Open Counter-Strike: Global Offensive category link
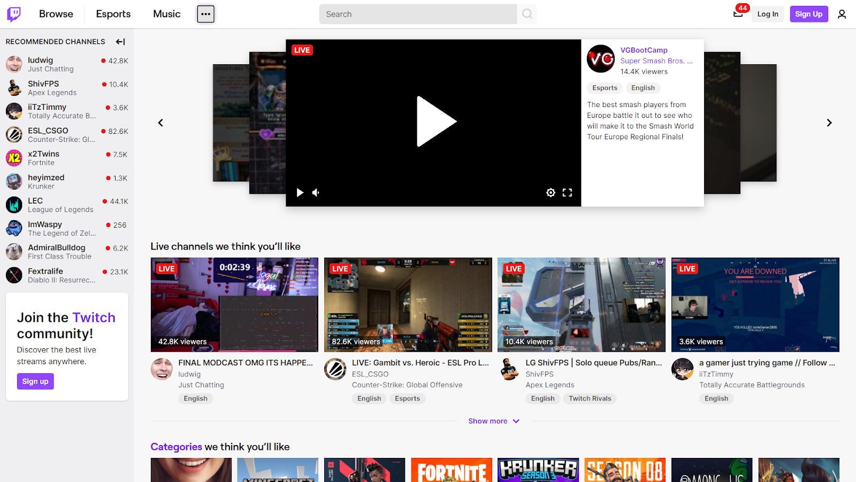This screenshot has width=856, height=482. 407,385
